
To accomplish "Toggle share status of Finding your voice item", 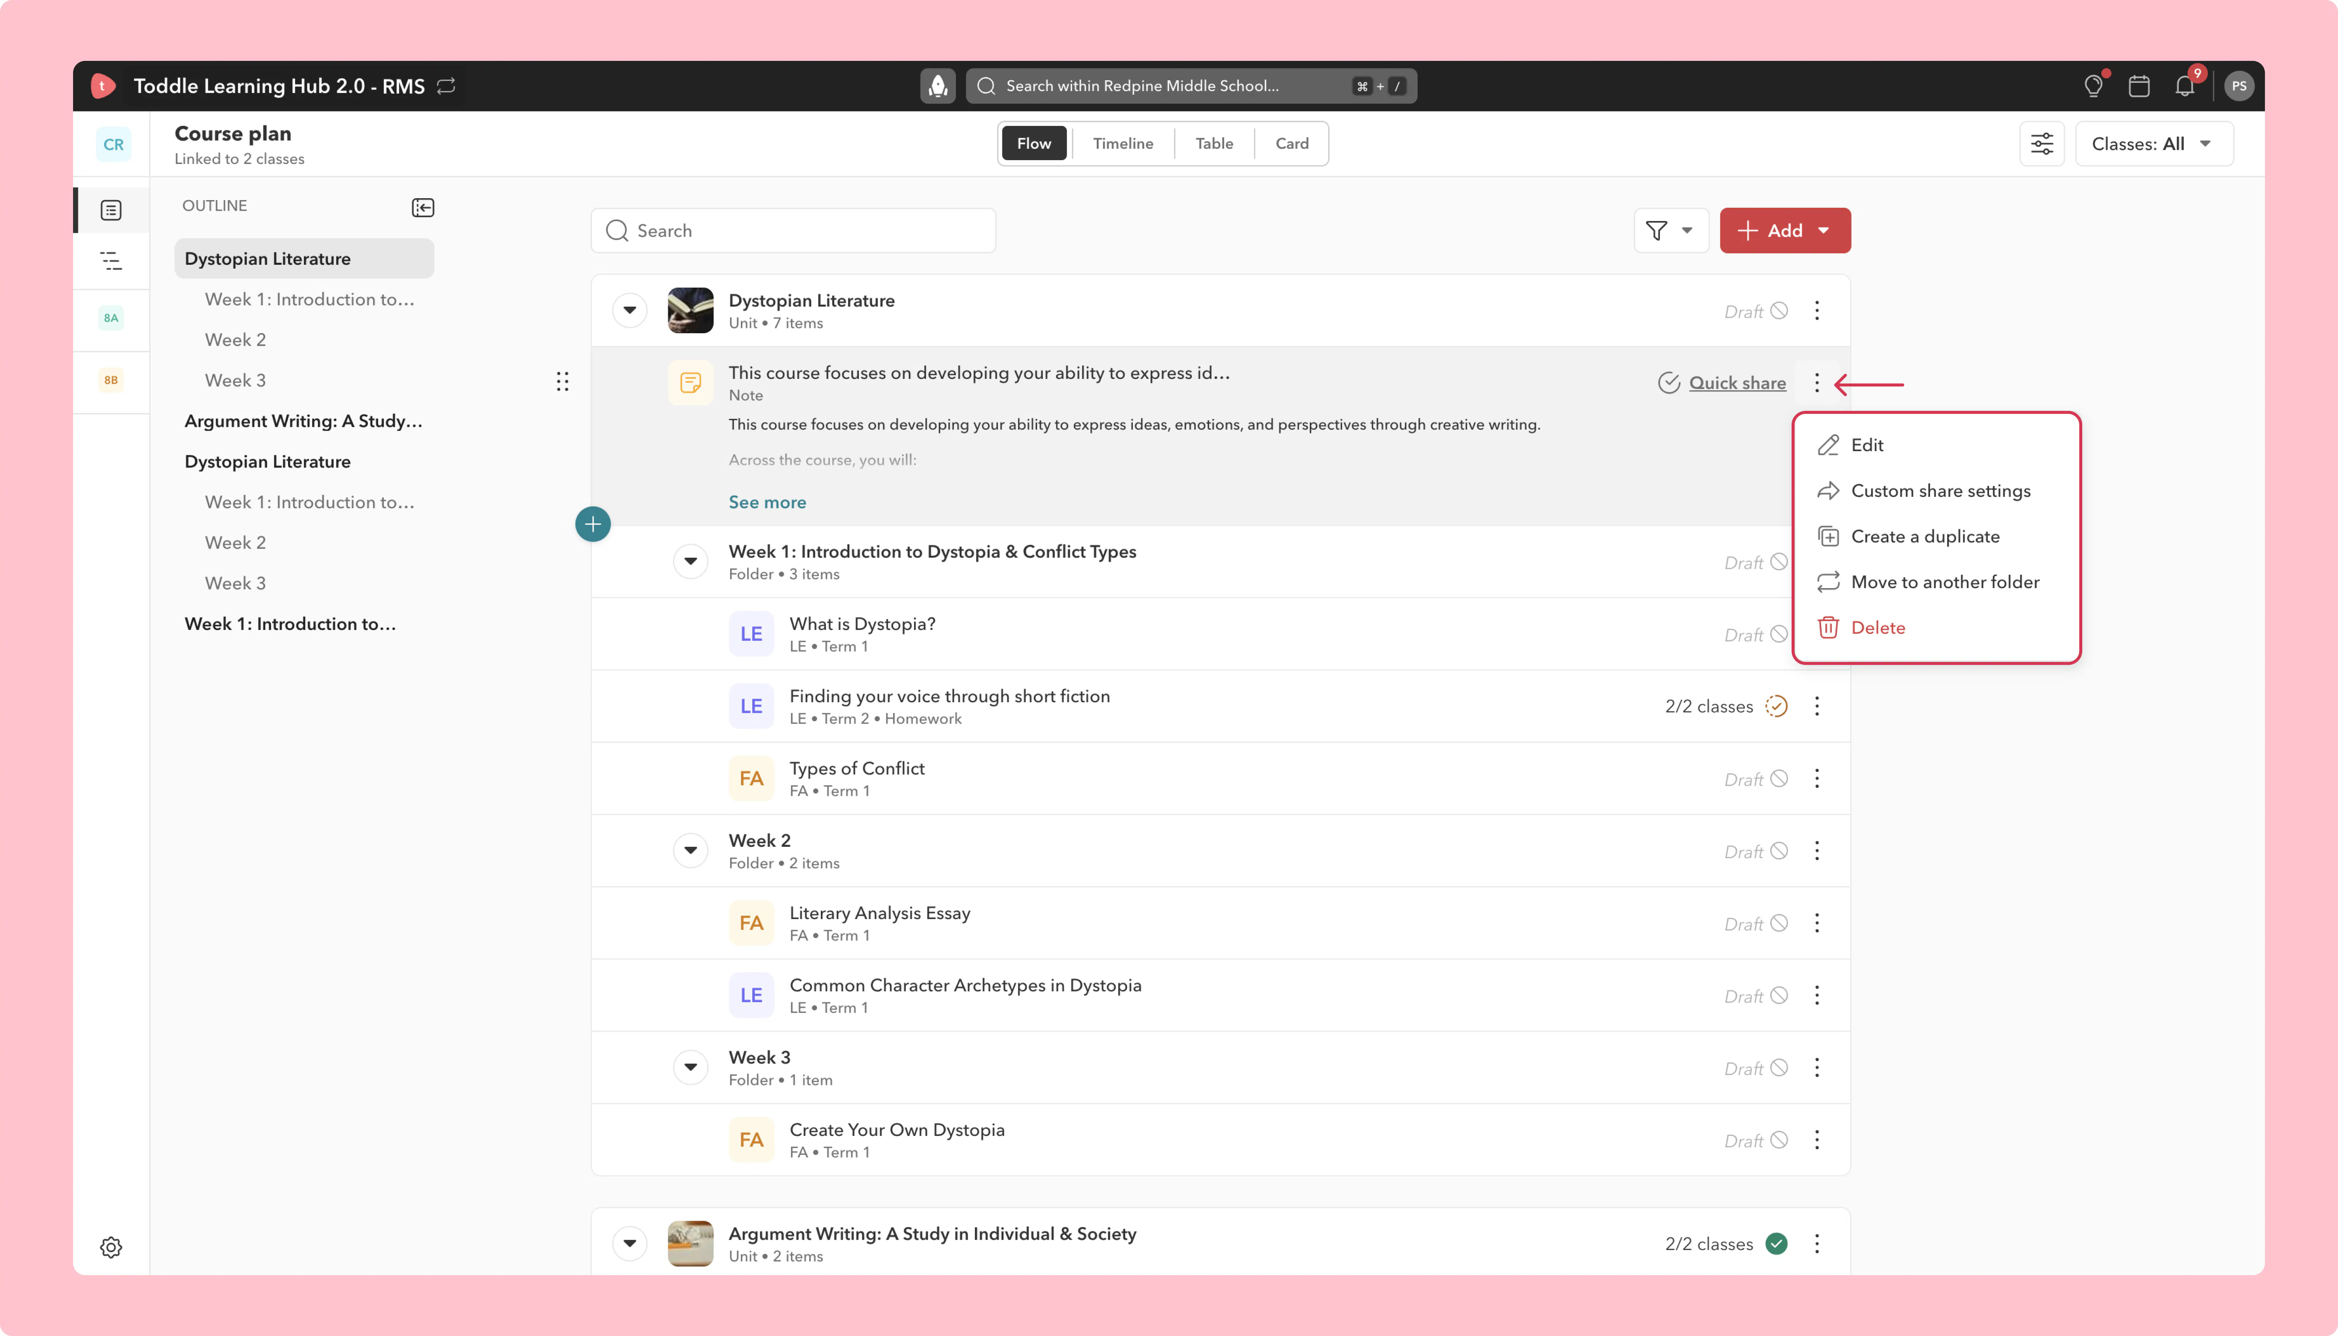I will click(x=1776, y=706).
